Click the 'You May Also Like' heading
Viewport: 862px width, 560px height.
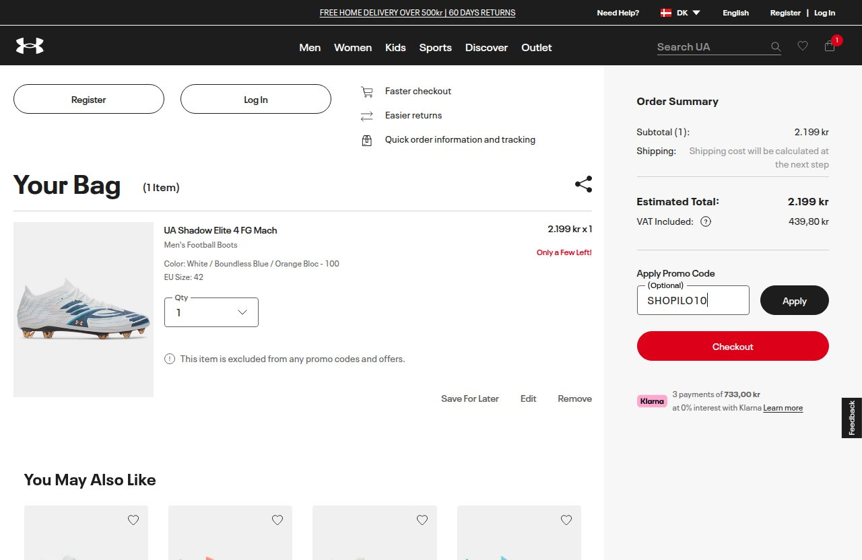[x=90, y=480]
